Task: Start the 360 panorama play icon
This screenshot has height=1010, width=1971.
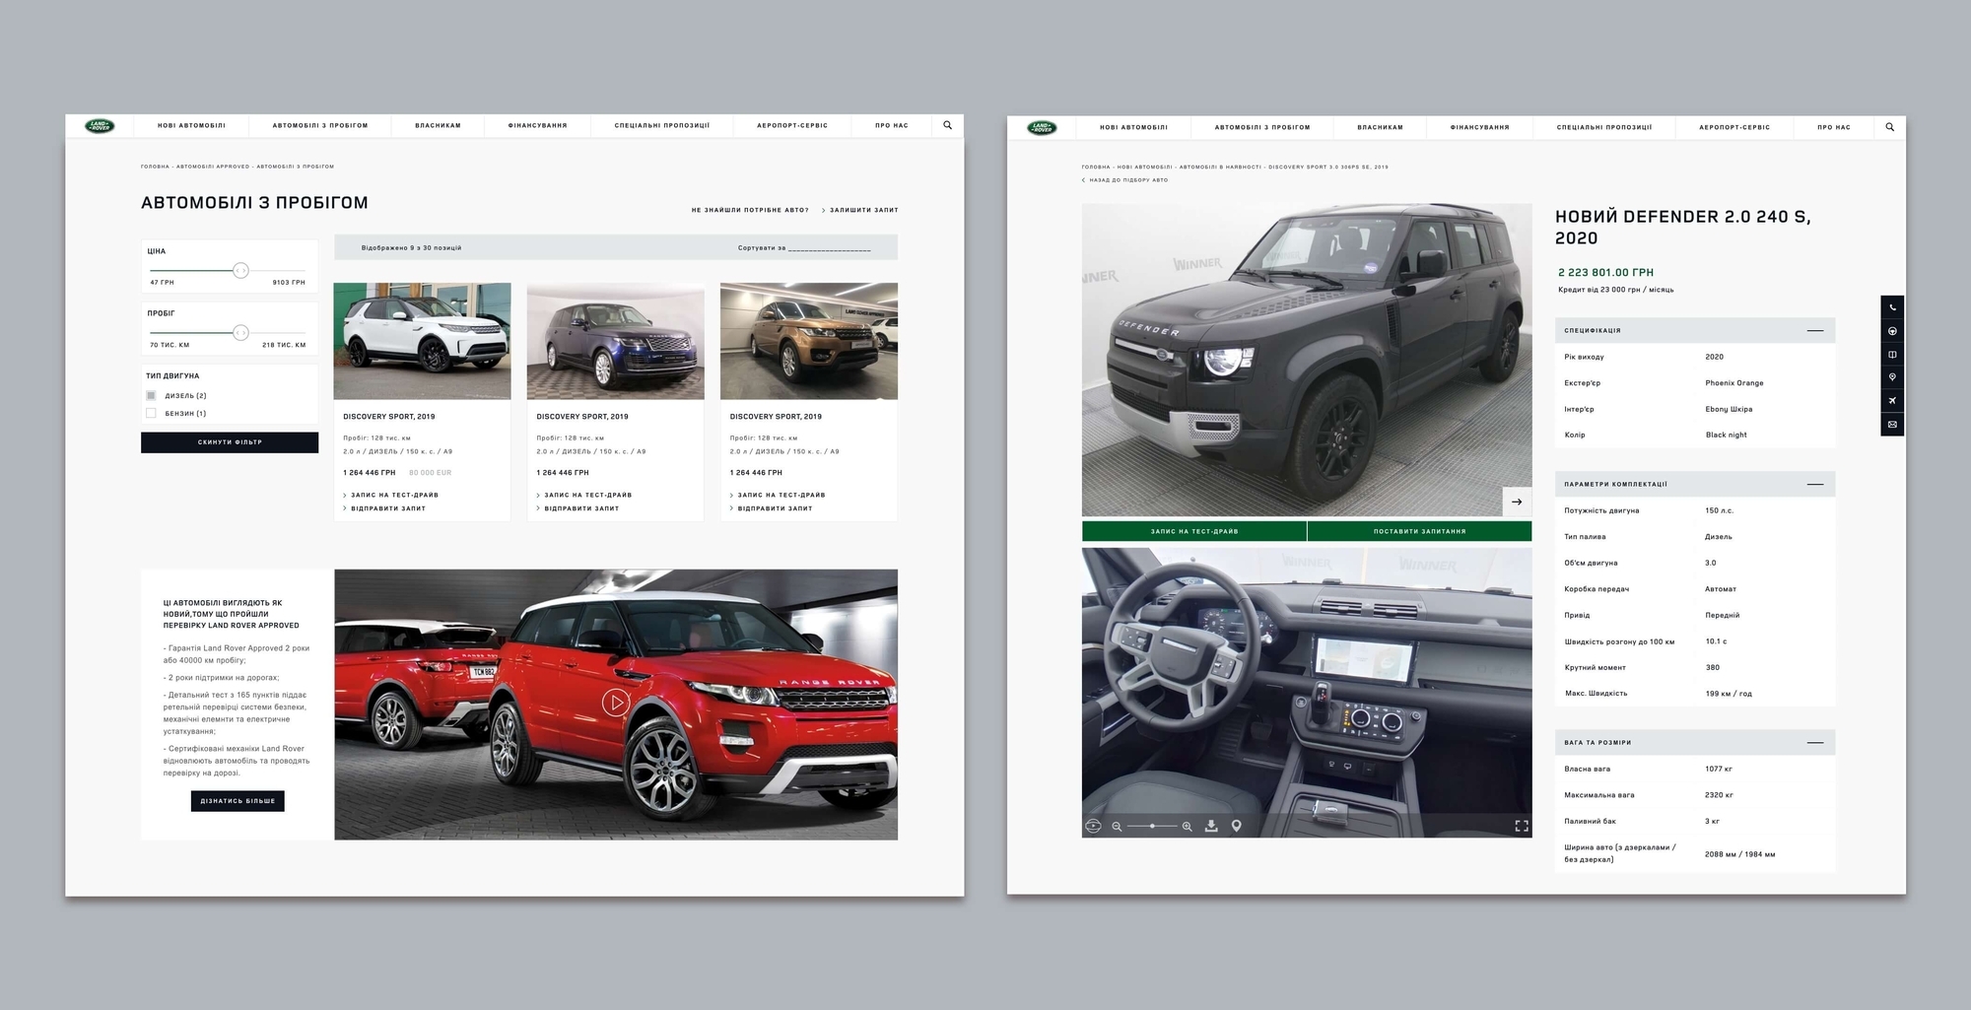Action: click(x=1093, y=826)
